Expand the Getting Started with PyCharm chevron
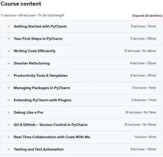Image resolution: width=163 pixels, height=157 pixels. 9,27
